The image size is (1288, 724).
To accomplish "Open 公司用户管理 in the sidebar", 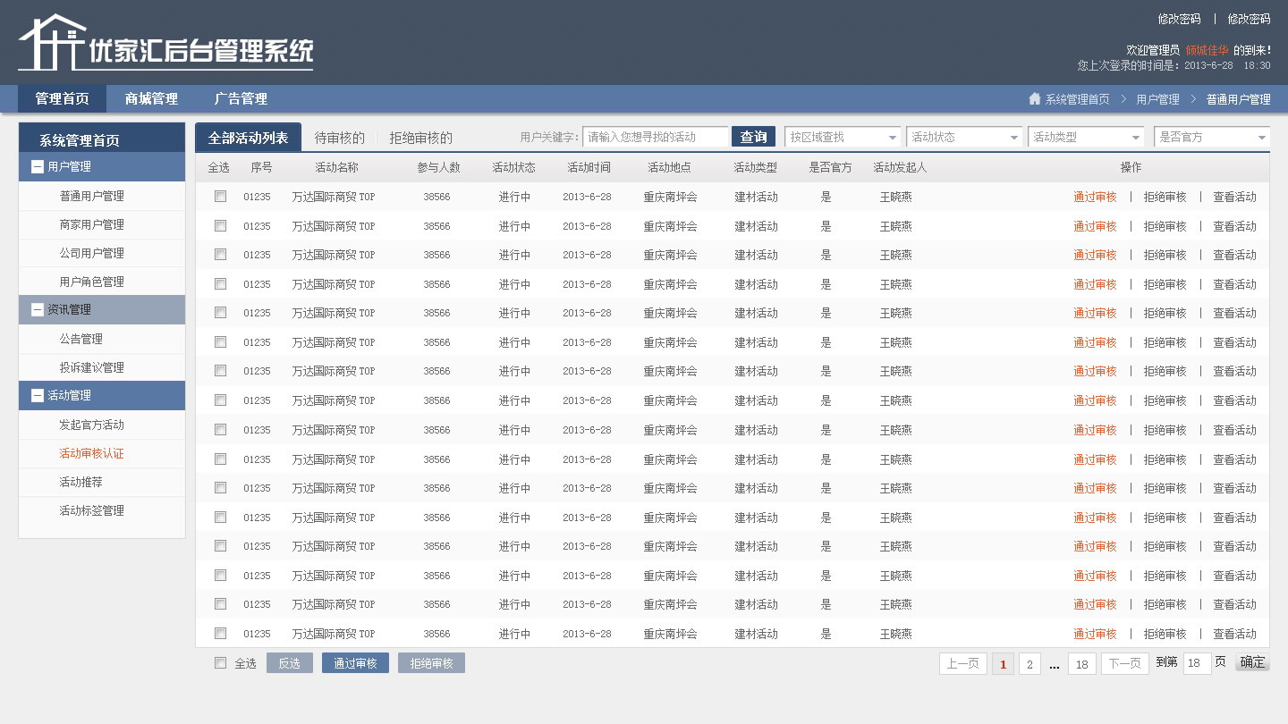I will tap(92, 253).
